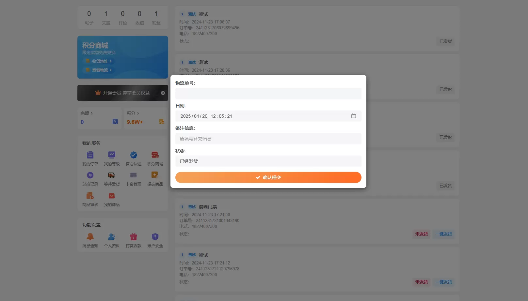Viewport: 528px width, 301px height.
Task: Open 账户安全 shield icon
Action: click(155, 237)
